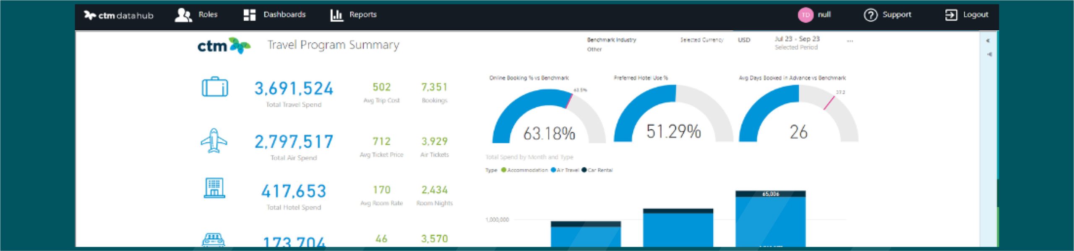
Task: Open the Dashboards menu
Action: click(284, 15)
